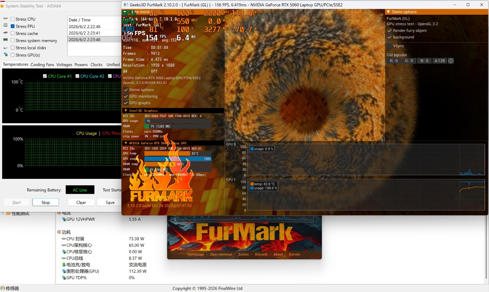Toggle GPU monitoring checkbox
The image size is (489, 292).
click(x=126, y=96)
